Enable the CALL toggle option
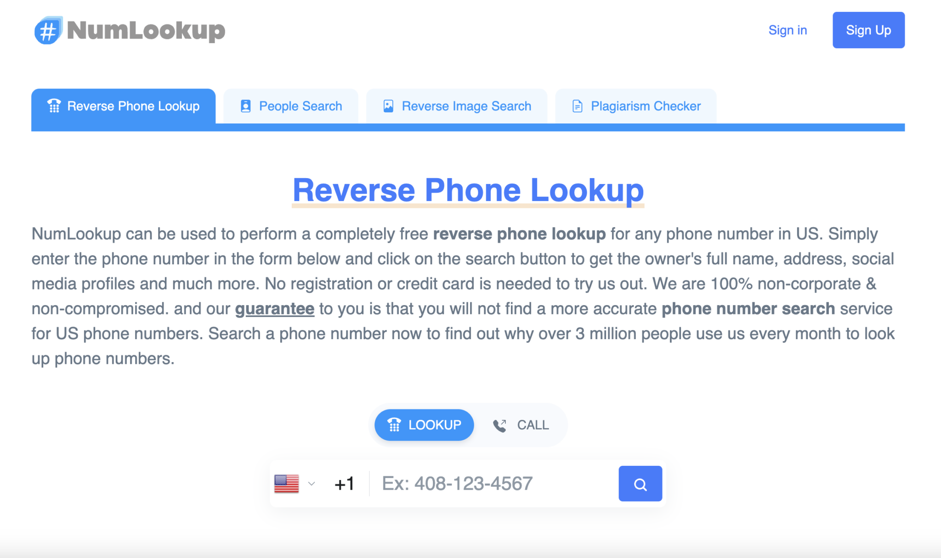This screenshot has width=941, height=558. (522, 425)
